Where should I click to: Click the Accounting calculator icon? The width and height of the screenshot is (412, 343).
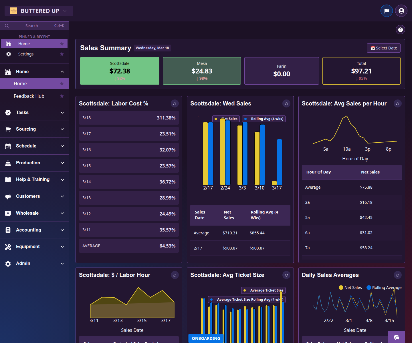coord(8,230)
